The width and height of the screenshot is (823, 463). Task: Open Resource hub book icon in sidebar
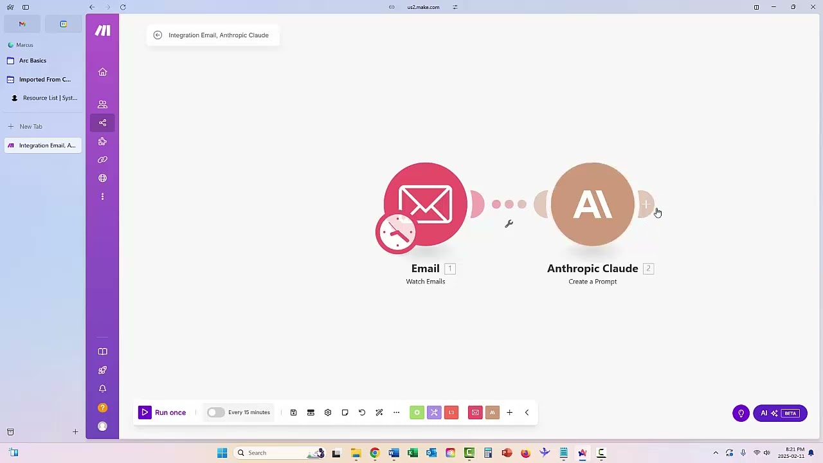102,352
